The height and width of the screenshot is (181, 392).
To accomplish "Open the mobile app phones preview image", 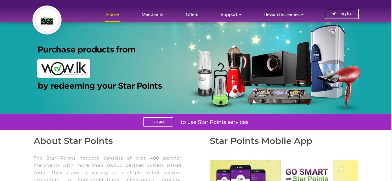I will pyautogui.click(x=245, y=171).
